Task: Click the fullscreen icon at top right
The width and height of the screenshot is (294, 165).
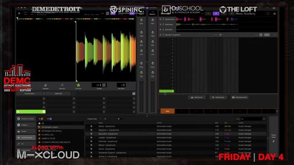Action: coord(268,14)
